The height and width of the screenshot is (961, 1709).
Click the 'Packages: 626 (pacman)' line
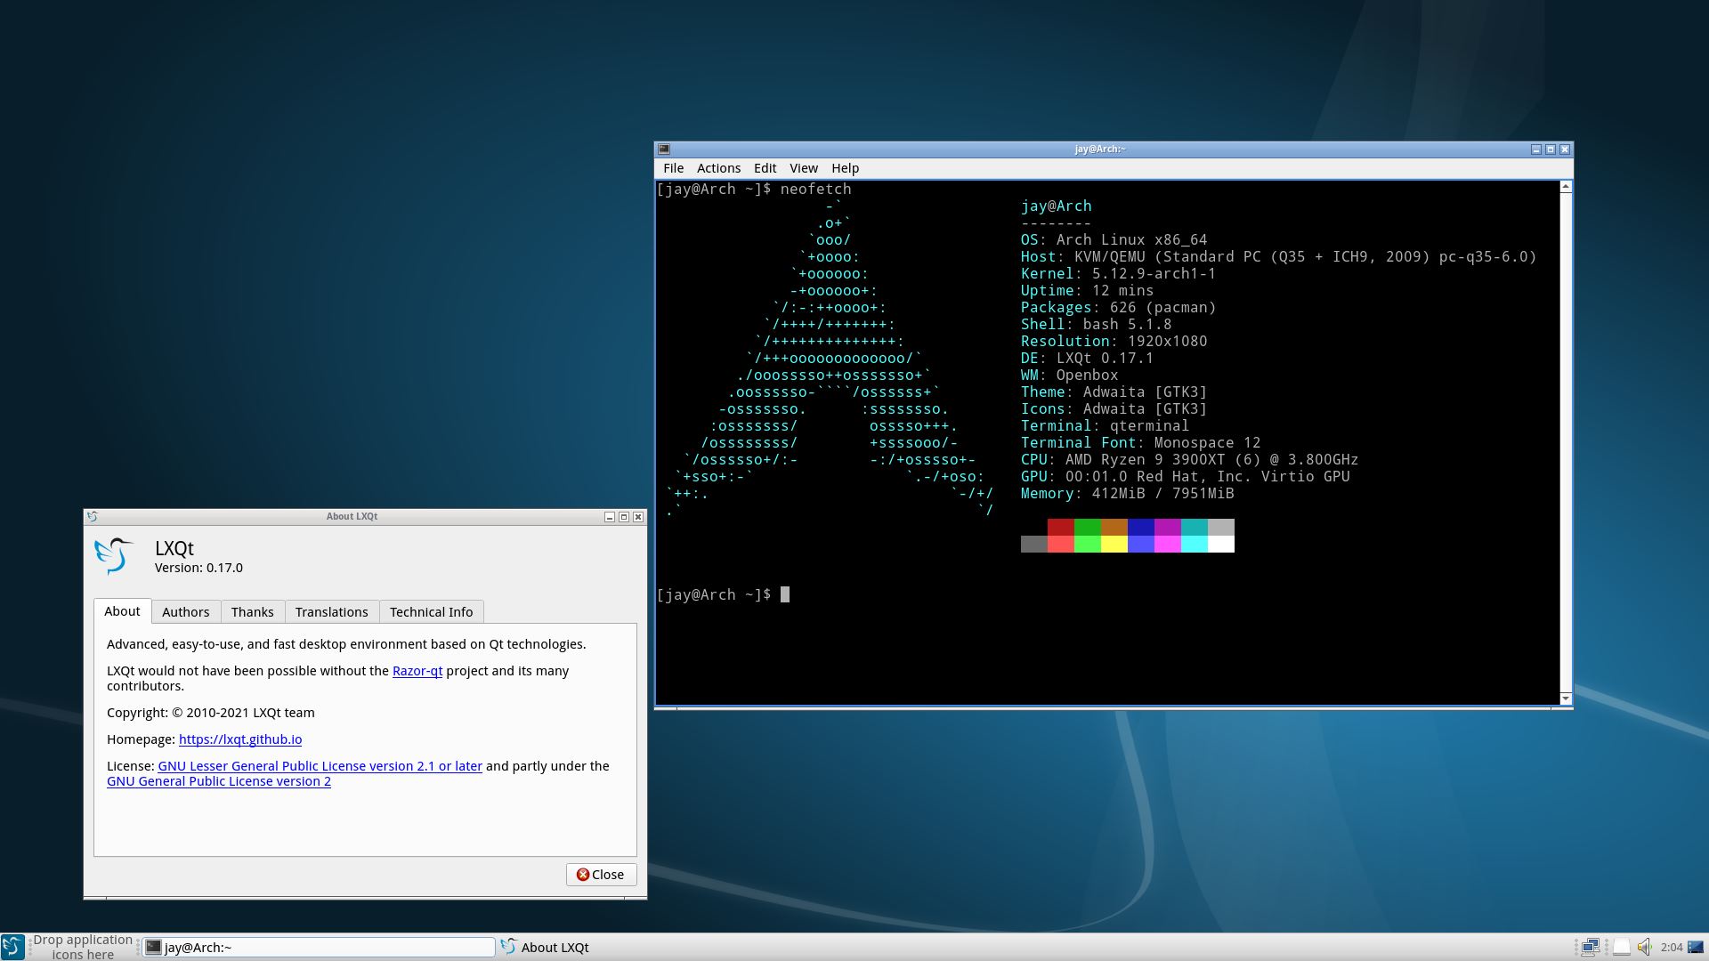coord(1118,308)
